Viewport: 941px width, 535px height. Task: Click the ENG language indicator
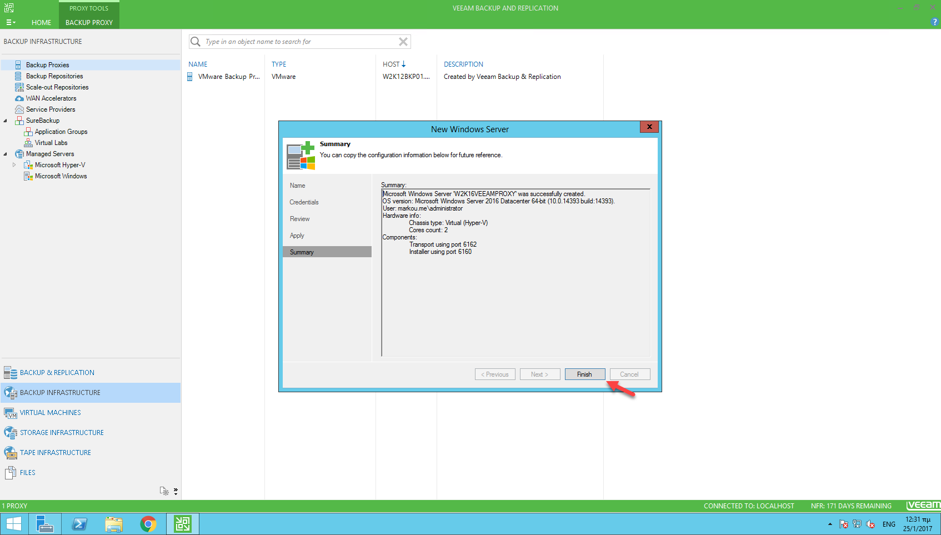tap(889, 524)
